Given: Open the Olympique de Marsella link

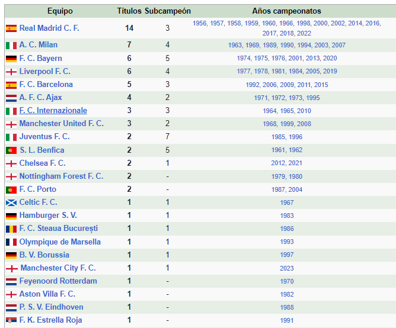Looking at the screenshot, I should click(60, 242).
